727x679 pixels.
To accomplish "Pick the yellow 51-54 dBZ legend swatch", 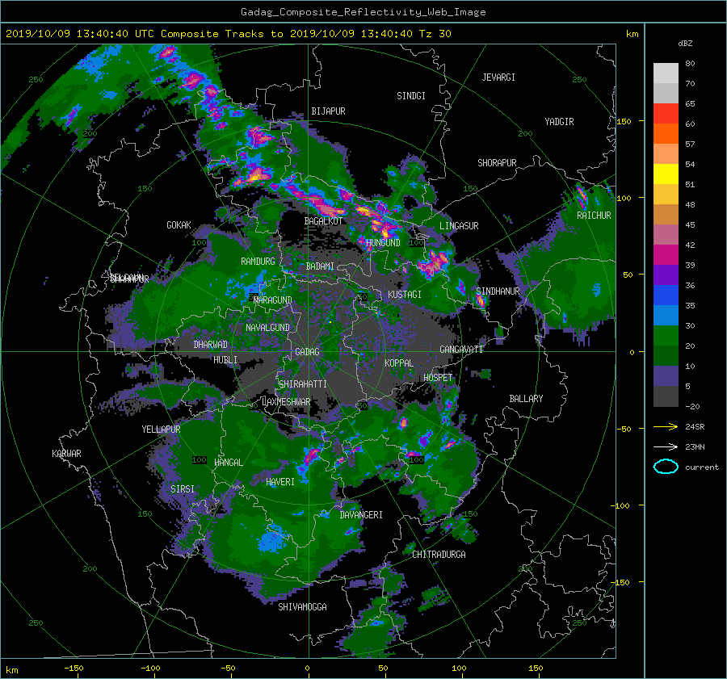I will 666,174.
